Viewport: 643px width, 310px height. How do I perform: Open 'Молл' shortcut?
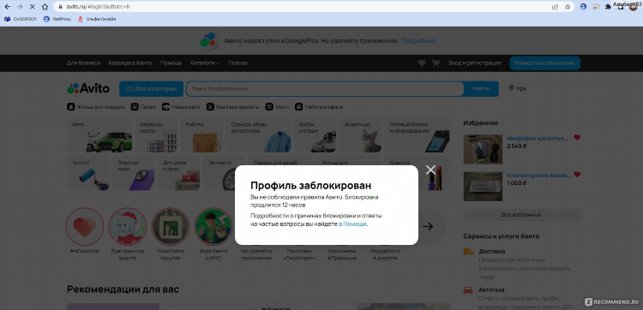pyautogui.click(x=277, y=107)
